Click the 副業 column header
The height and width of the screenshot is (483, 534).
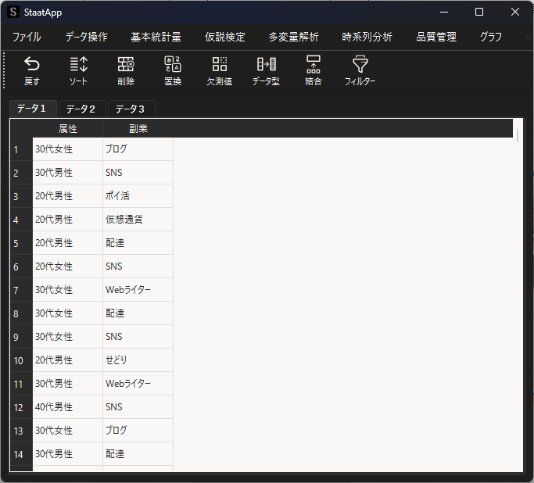click(138, 128)
